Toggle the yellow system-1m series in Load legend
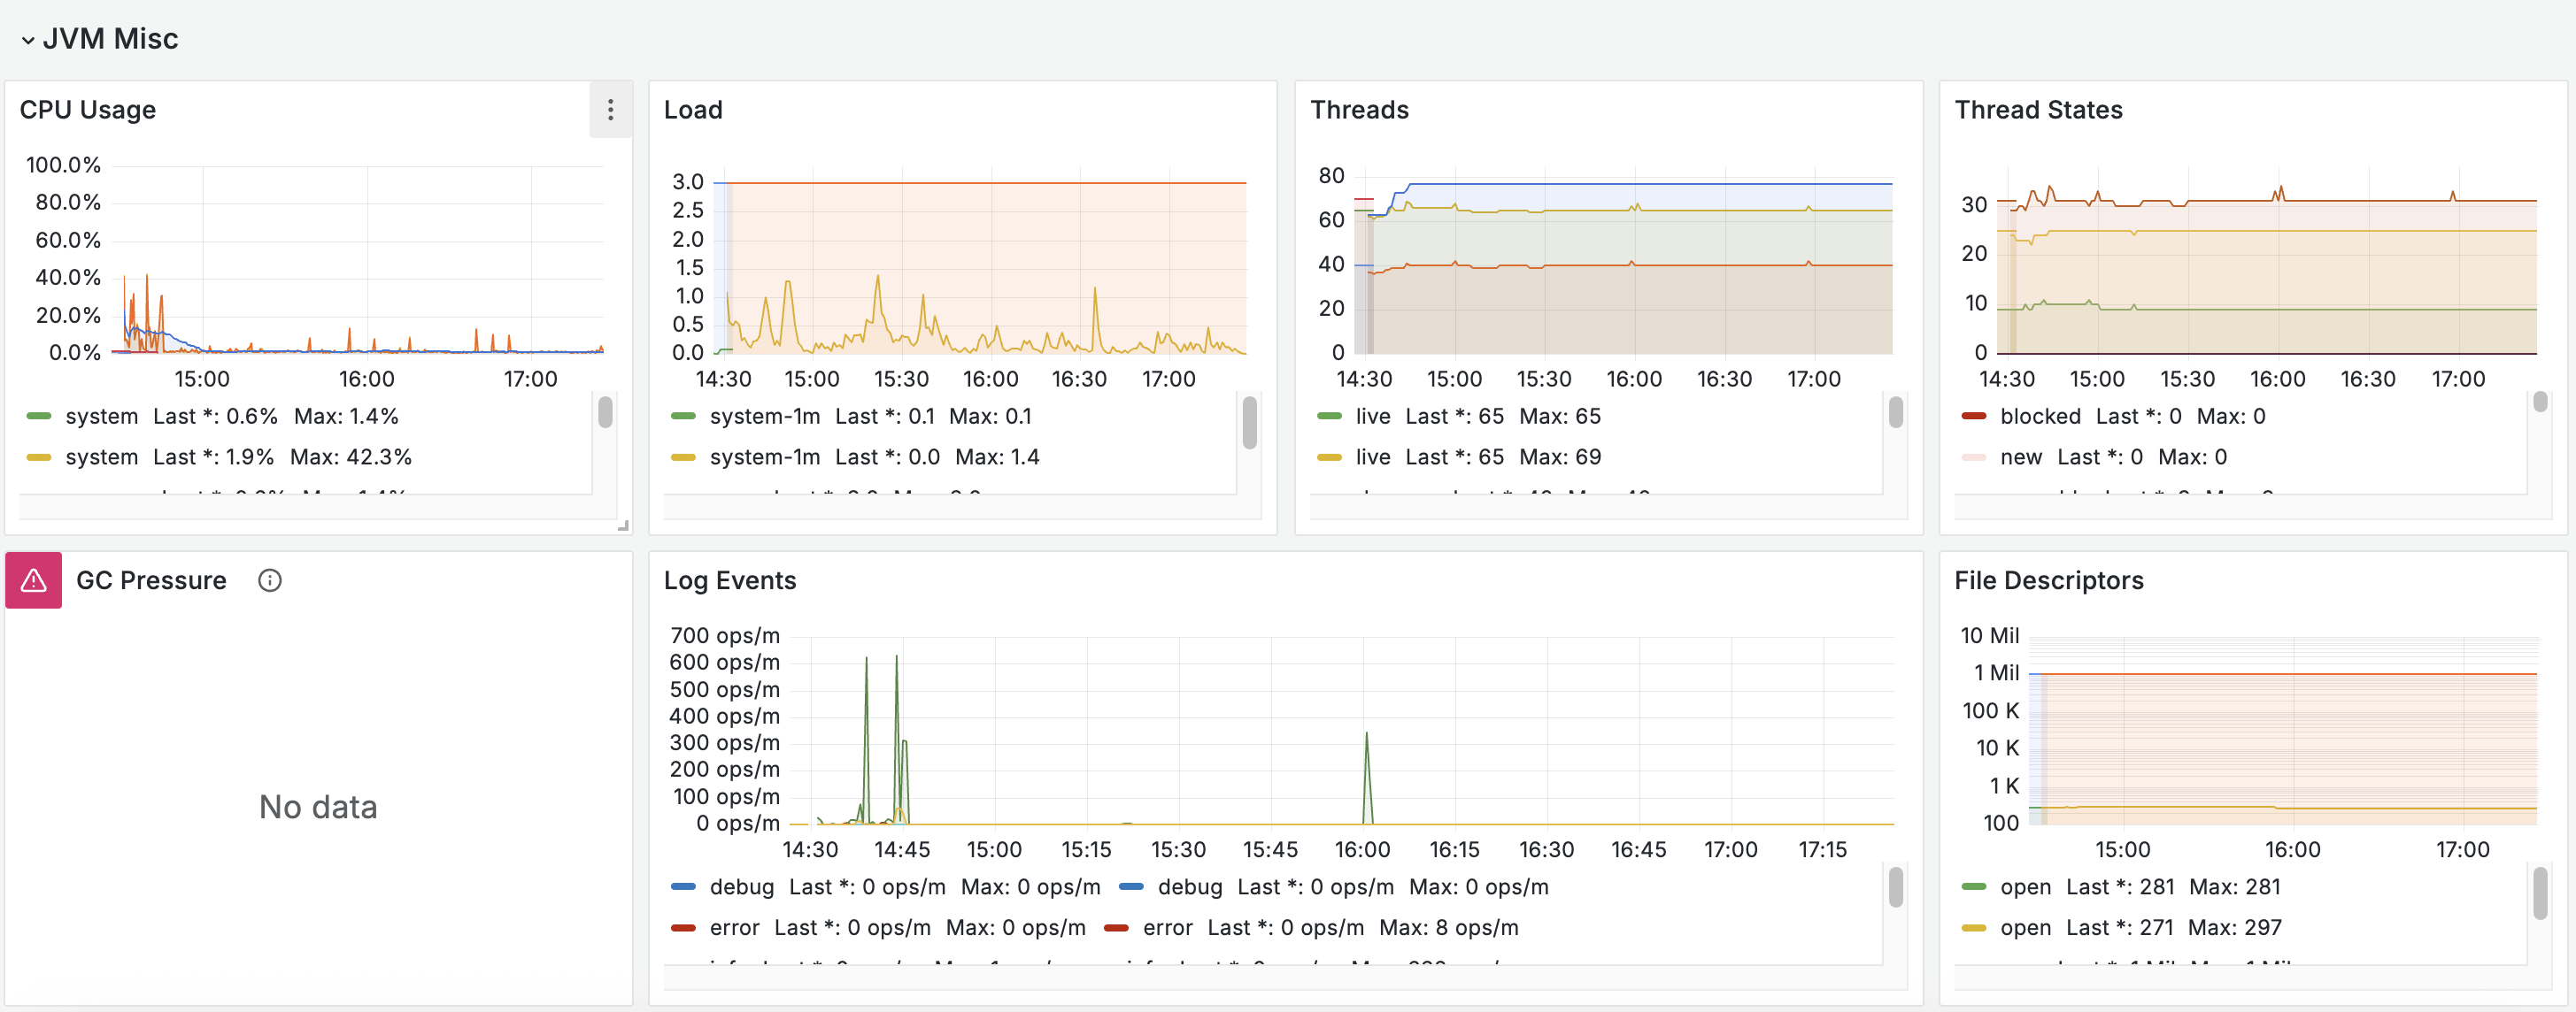2576x1012 pixels. click(x=764, y=457)
